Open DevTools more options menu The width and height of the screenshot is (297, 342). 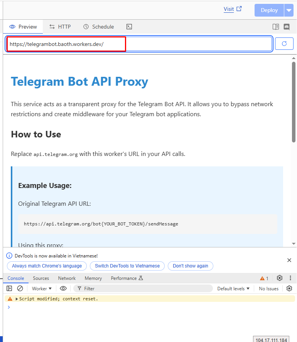[290, 278]
